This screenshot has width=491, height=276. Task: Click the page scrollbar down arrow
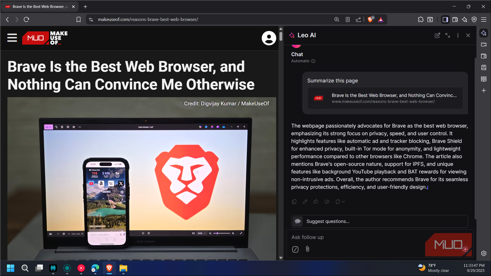click(x=281, y=258)
